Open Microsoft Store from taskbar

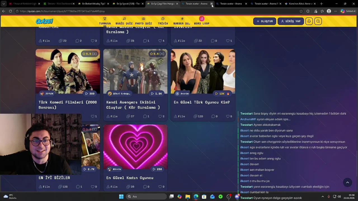[x=204, y=197]
